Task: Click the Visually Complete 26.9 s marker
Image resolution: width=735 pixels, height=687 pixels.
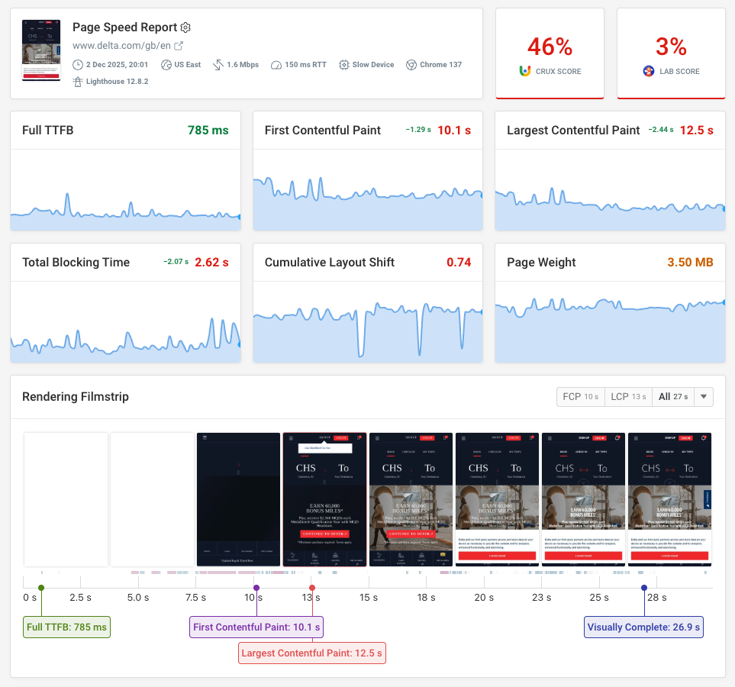Action: [643, 627]
